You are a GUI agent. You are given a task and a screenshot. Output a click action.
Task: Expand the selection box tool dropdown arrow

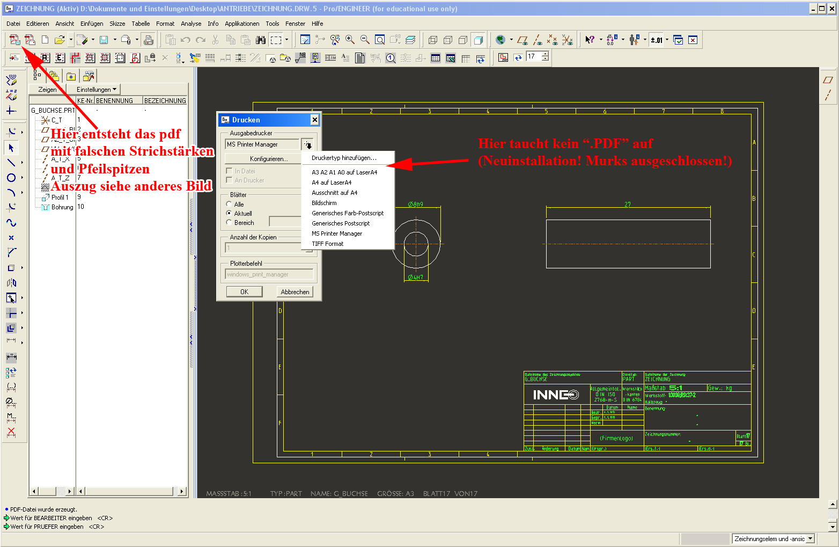click(x=286, y=40)
